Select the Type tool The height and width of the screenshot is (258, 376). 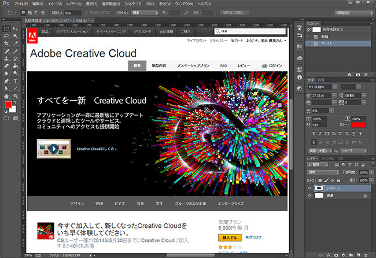click(x=16, y=81)
